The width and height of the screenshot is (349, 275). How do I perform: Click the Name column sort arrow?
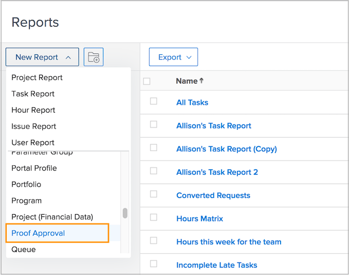(201, 81)
